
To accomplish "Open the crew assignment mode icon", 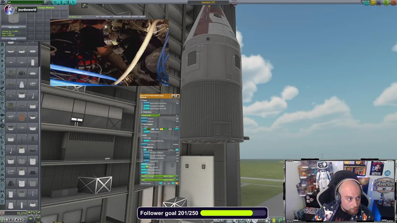I will tap(61, 2).
